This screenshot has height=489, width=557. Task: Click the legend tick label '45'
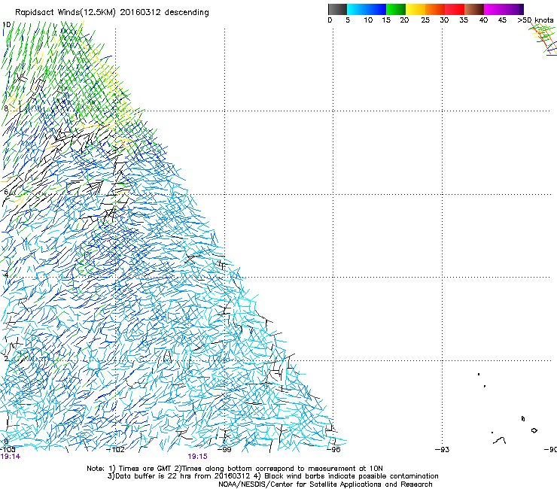(x=502, y=20)
